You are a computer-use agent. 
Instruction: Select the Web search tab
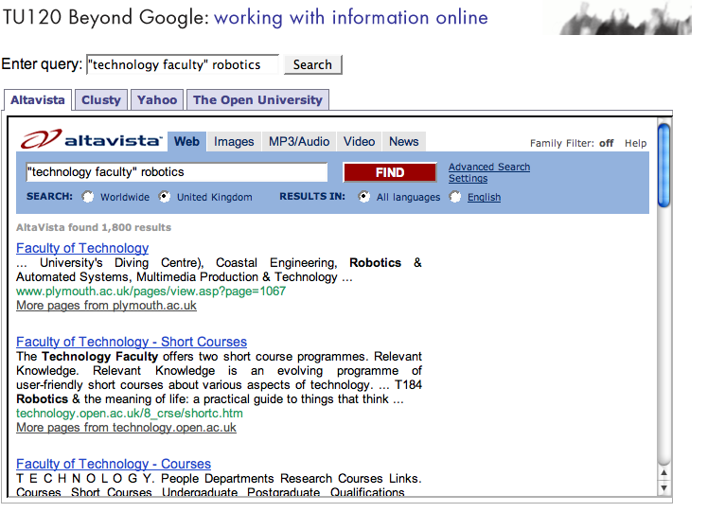tap(186, 142)
